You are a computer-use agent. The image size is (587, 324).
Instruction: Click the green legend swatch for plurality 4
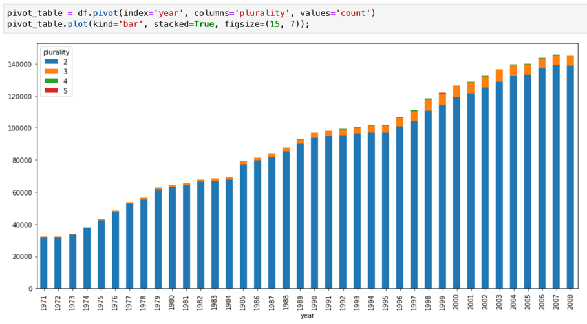pyautogui.click(x=50, y=81)
